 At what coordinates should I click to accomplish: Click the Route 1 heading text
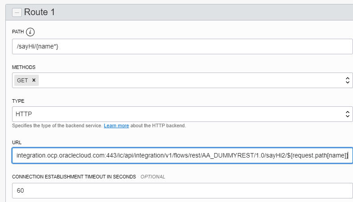[x=39, y=12]
